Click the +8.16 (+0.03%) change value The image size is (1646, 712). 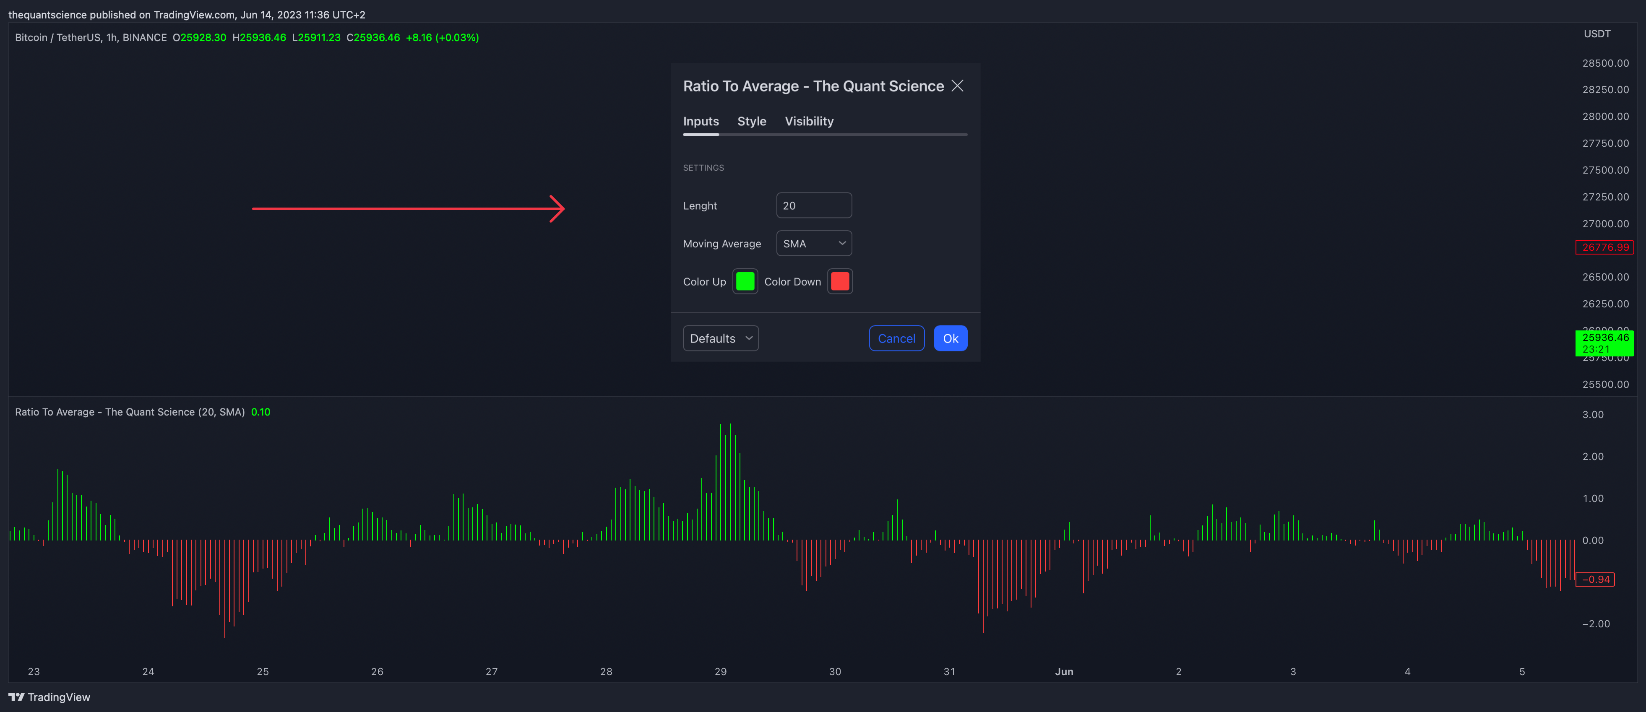click(442, 38)
